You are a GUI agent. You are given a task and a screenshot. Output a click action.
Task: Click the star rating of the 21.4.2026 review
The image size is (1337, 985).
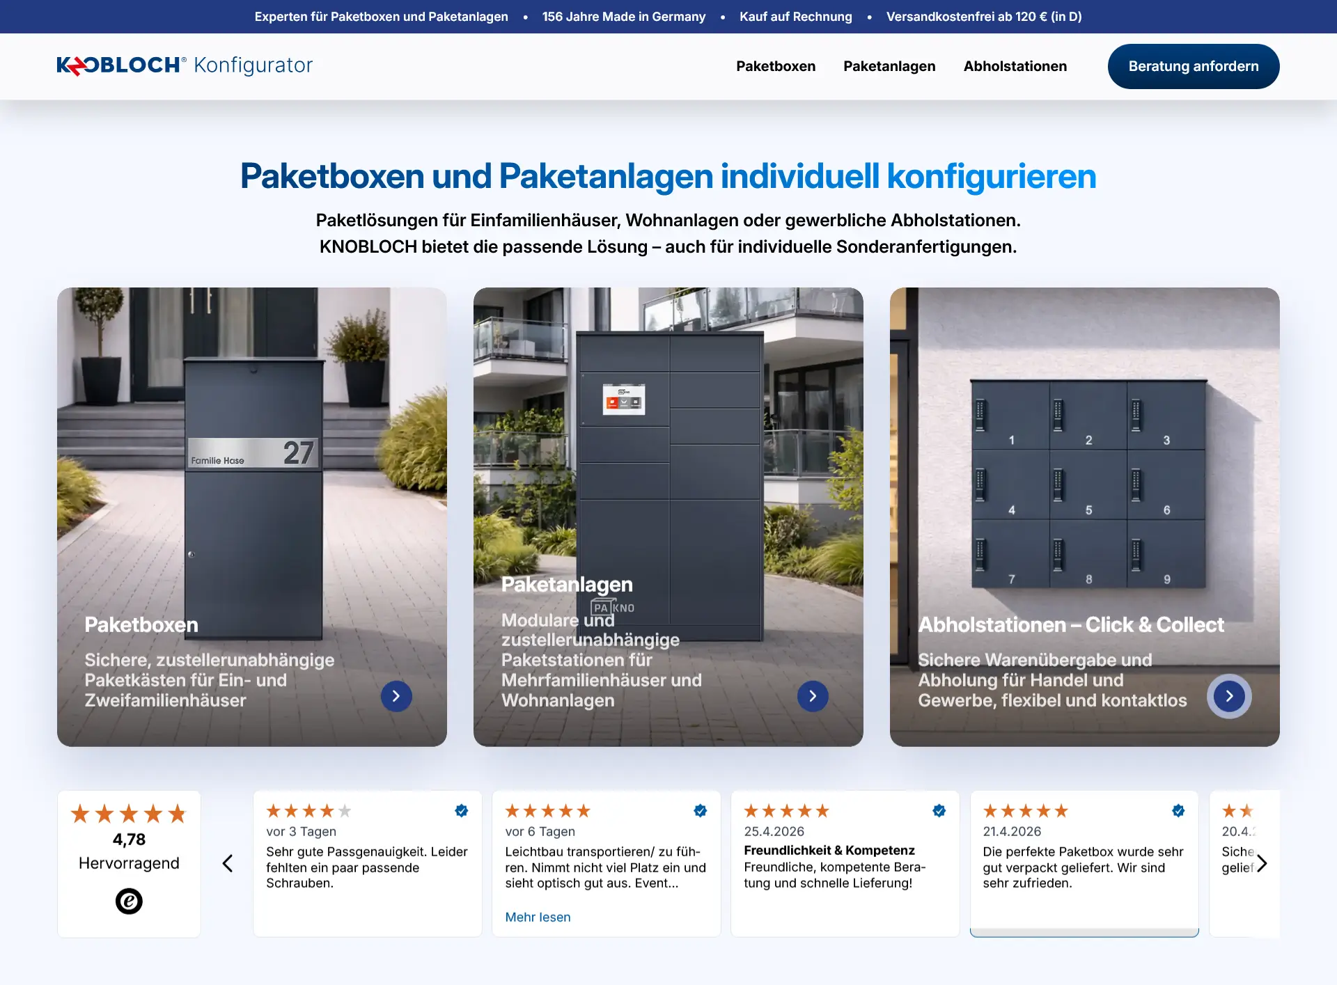click(x=1026, y=811)
